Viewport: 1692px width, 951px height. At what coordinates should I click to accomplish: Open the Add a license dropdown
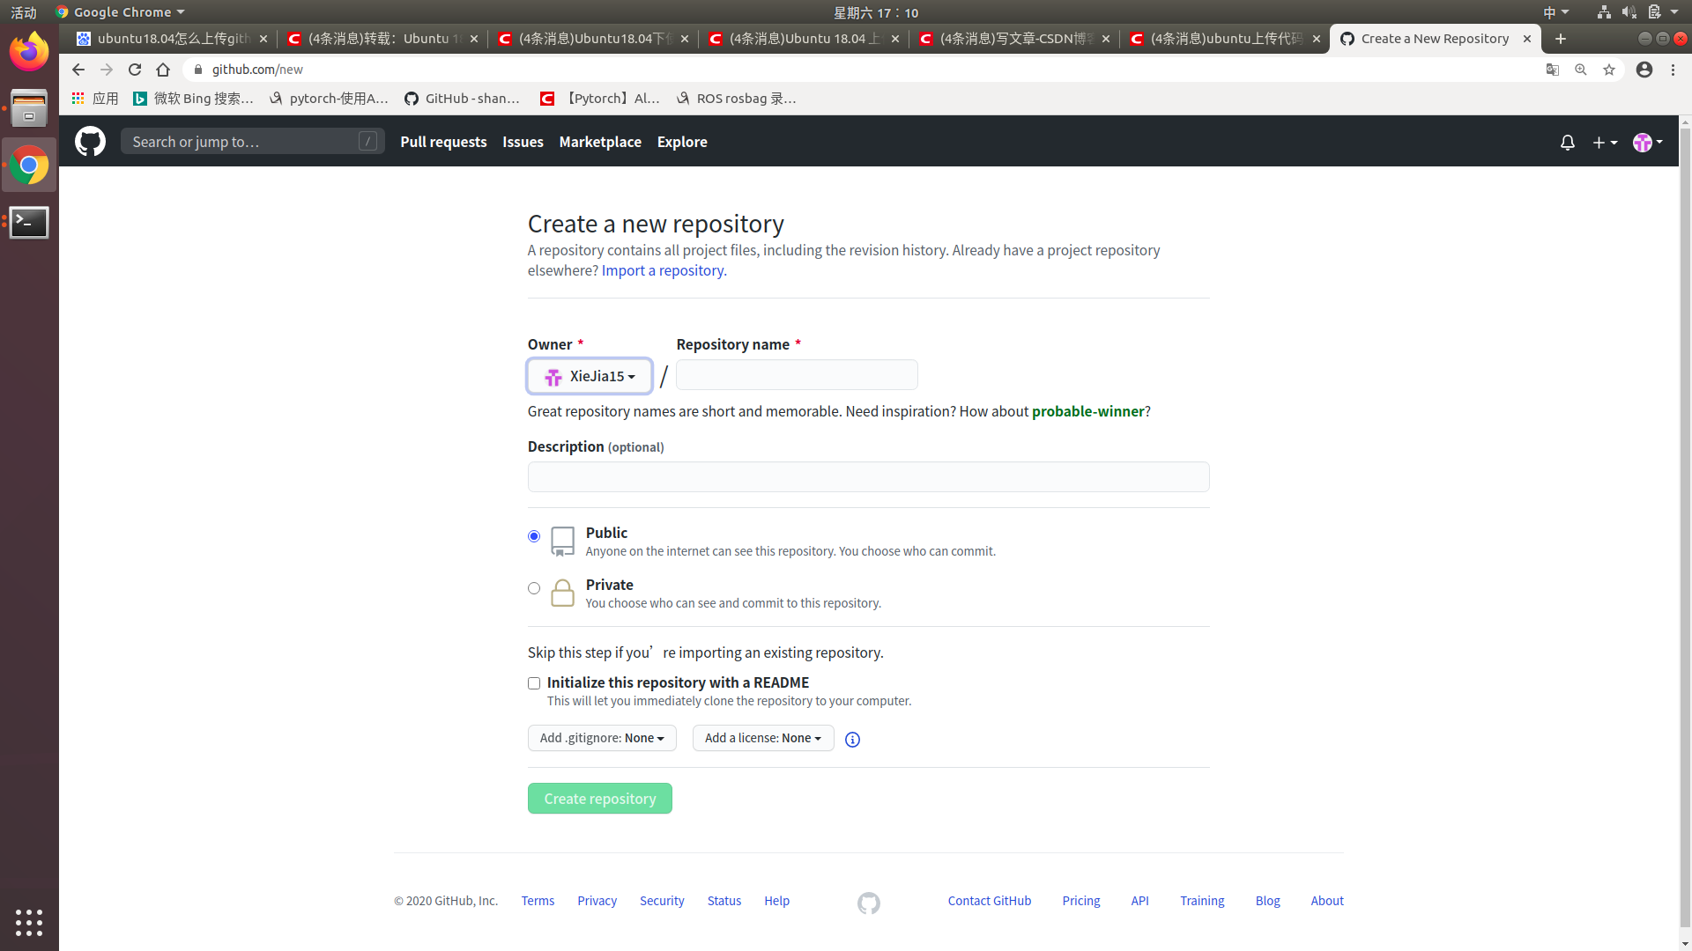coord(762,738)
